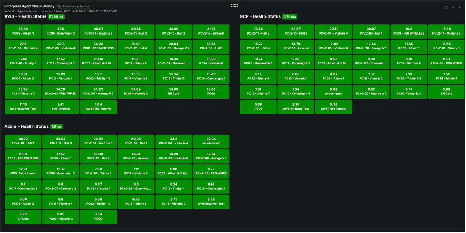
Task: Select the Azure - Health Status heading
Action: 26,127
